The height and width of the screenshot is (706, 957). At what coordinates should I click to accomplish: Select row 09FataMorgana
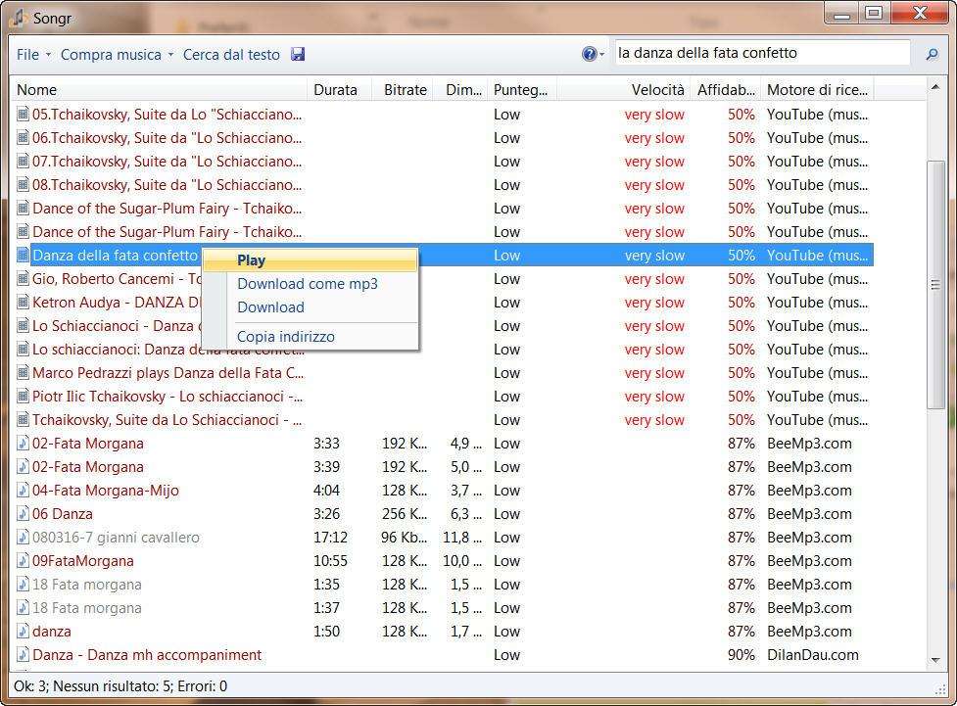tap(443, 561)
